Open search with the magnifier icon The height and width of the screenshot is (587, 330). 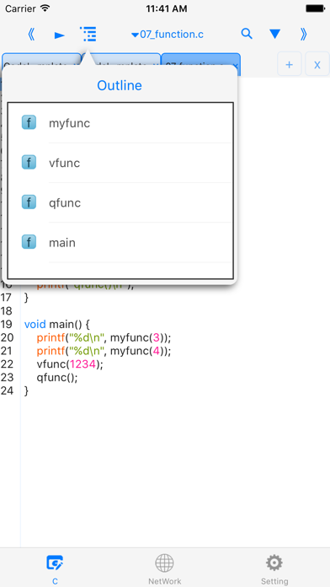247,34
